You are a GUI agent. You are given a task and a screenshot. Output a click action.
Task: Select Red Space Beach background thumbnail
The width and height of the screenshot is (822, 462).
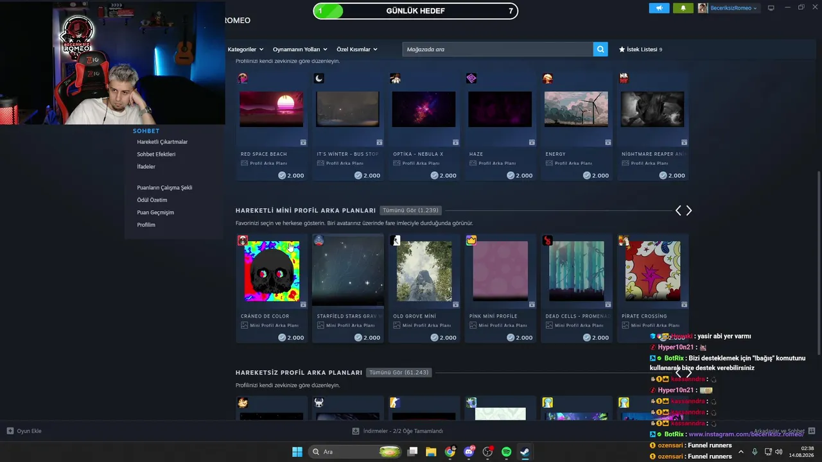271,109
